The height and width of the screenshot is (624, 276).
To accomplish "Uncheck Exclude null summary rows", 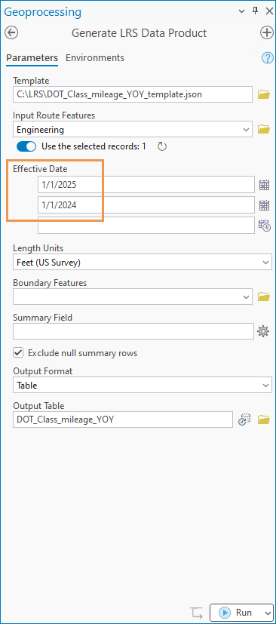I will [x=18, y=352].
